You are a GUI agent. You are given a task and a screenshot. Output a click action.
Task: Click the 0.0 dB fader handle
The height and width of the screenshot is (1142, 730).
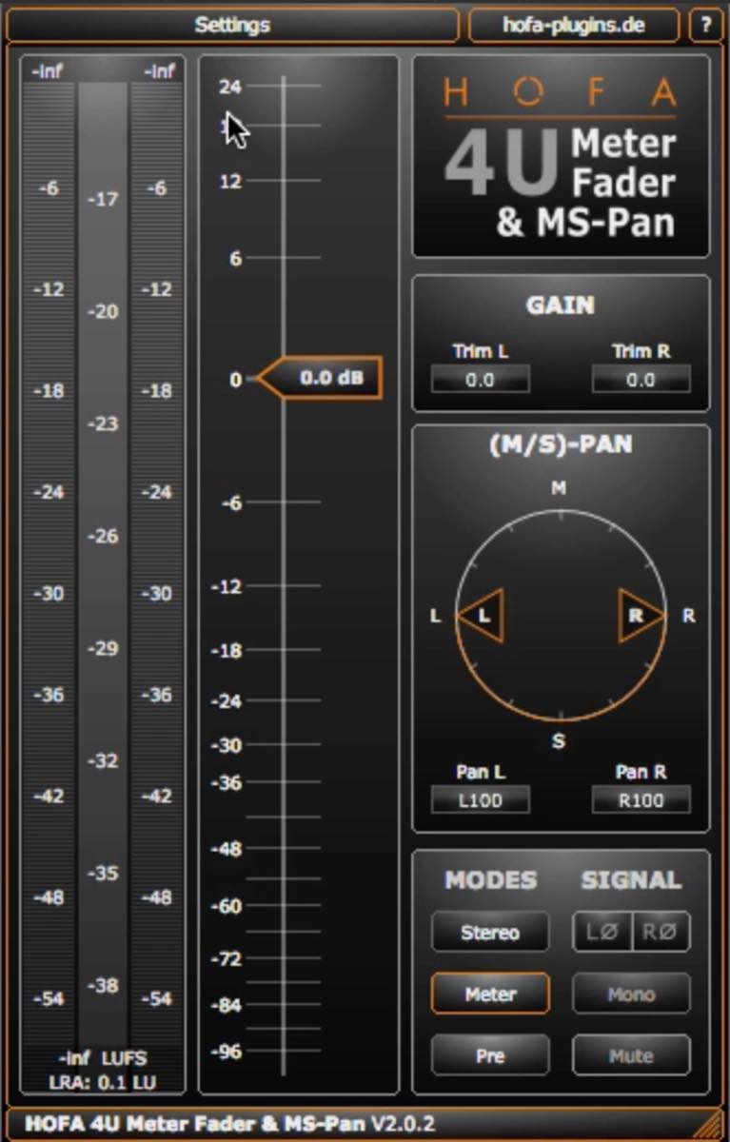point(321,378)
